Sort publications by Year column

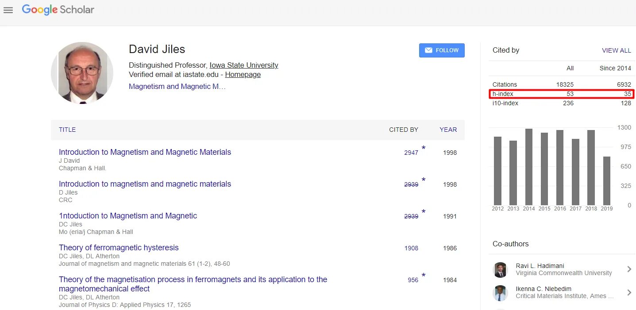[x=448, y=130]
